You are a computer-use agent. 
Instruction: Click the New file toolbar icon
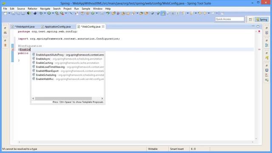pyautogui.click(x=6, y=13)
